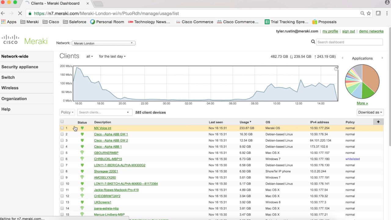This screenshot has height=220, width=391.
Task: Show previous chart with left arrow near Applications
Action: pyautogui.click(x=342, y=58)
